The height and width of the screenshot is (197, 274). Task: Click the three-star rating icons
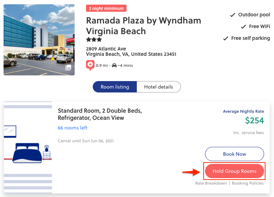coord(94,39)
